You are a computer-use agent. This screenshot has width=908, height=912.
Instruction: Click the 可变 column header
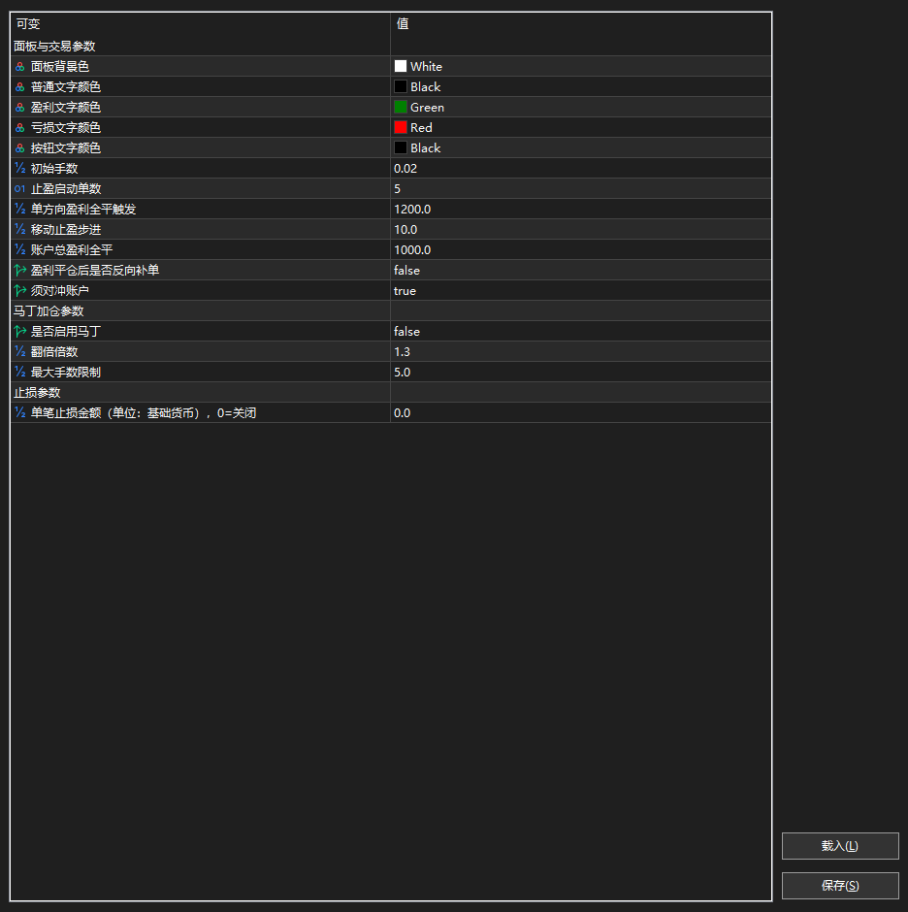(x=28, y=24)
